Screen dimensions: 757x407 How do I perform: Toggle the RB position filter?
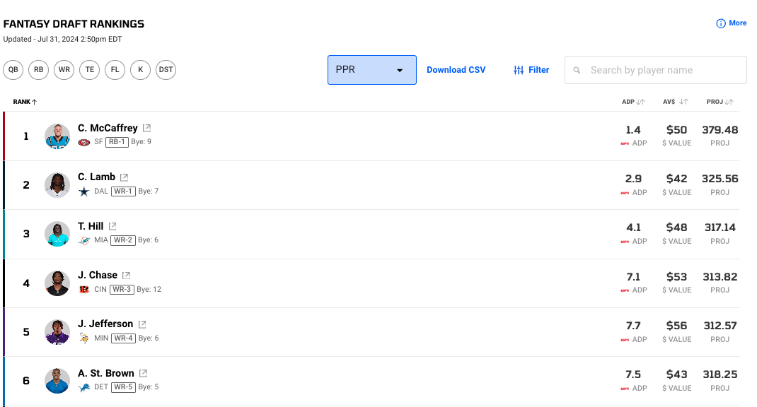pyautogui.click(x=39, y=70)
